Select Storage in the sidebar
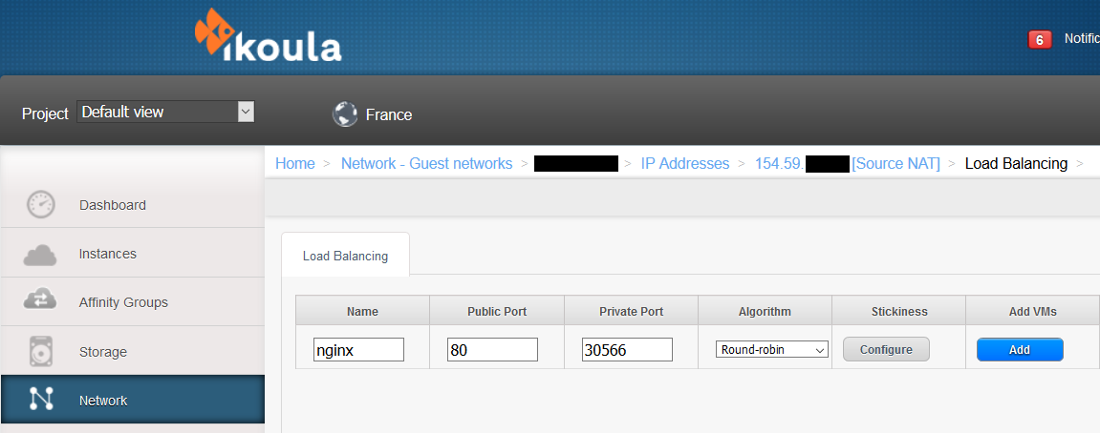The height and width of the screenshot is (433, 1100). pyautogui.click(x=133, y=351)
